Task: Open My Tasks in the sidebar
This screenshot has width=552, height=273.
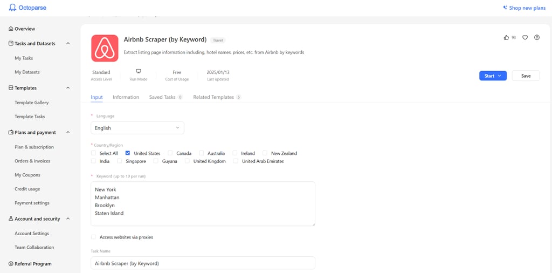Action: (x=24, y=58)
